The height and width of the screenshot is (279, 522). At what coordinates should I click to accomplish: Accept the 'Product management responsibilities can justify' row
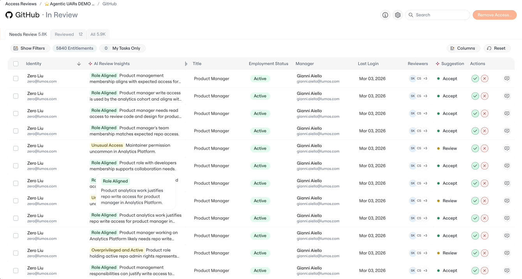[x=475, y=270]
